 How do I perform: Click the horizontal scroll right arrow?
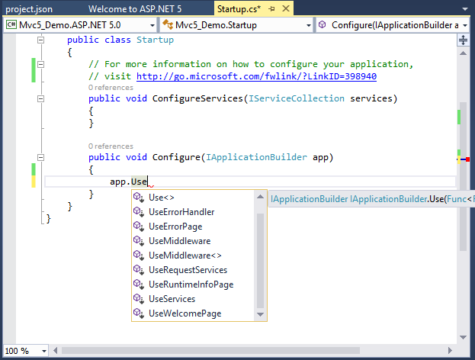(450, 351)
